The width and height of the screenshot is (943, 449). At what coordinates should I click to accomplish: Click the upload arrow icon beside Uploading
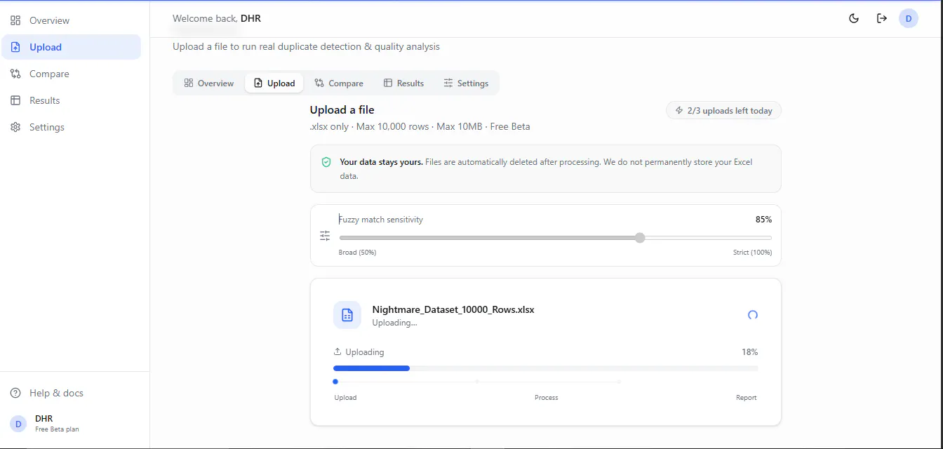337,352
